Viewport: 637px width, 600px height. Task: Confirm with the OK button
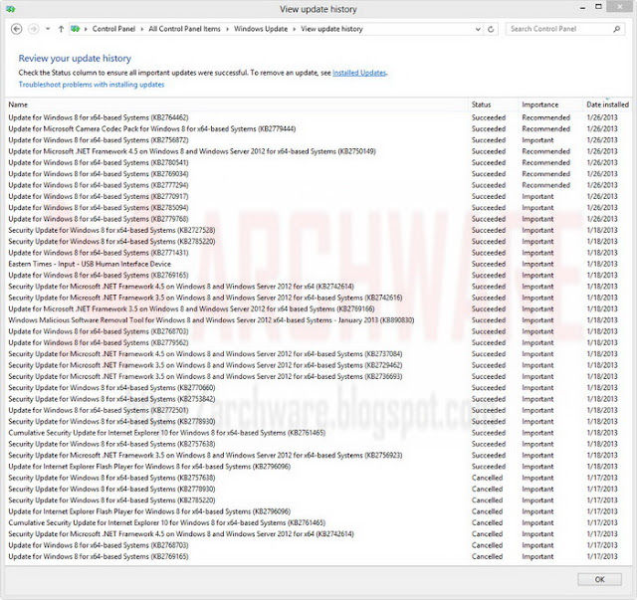click(599, 579)
